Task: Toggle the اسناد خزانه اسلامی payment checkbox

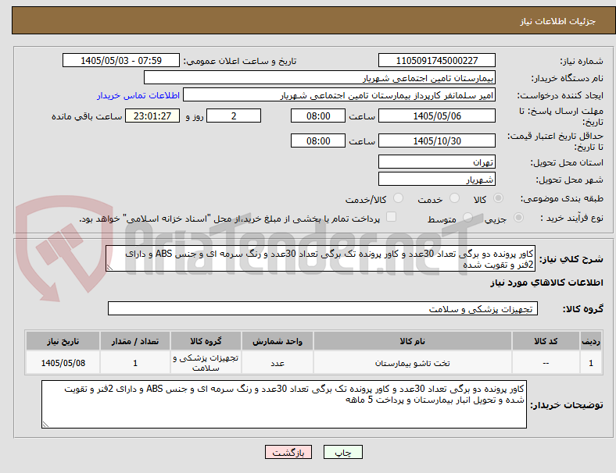Action: click(x=392, y=217)
